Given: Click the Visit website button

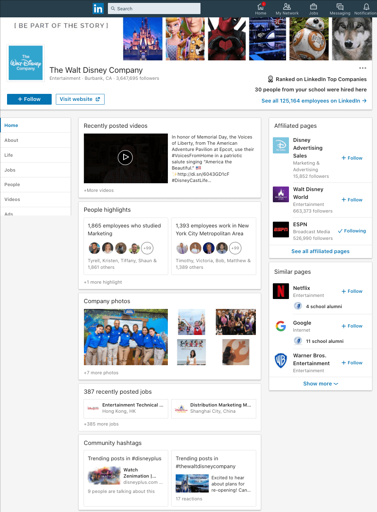Looking at the screenshot, I should click(x=80, y=99).
